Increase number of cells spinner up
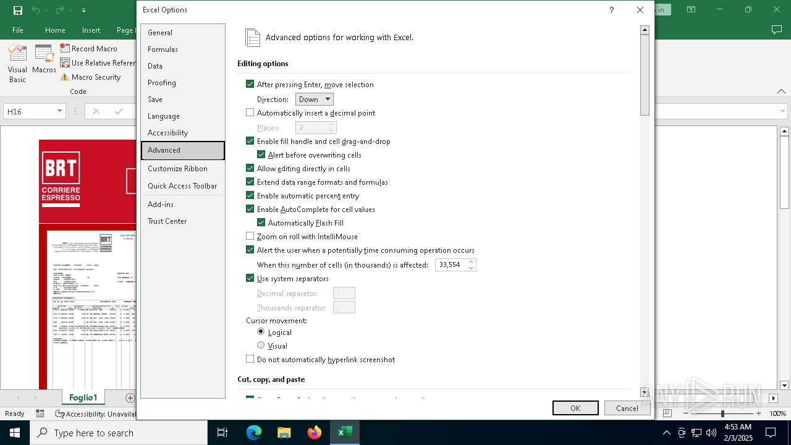The image size is (791, 445). [471, 261]
